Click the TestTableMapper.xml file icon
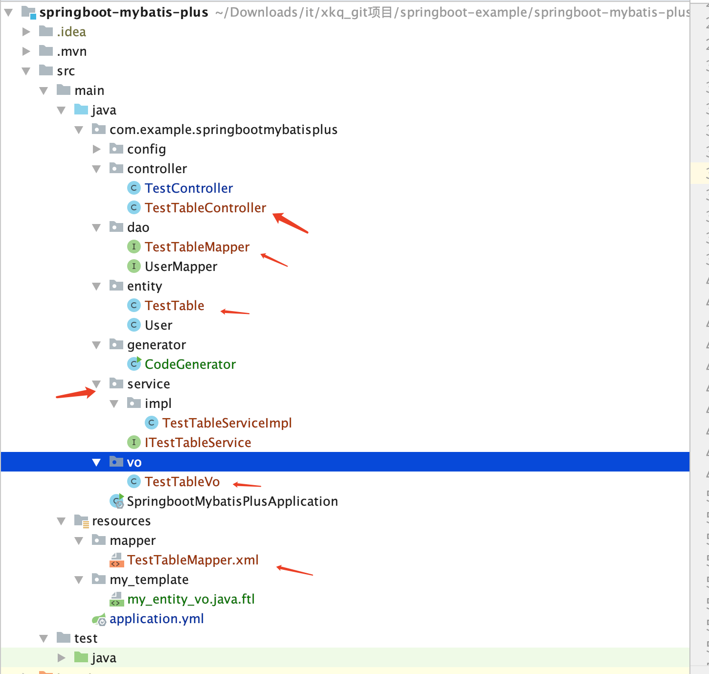The height and width of the screenshot is (674, 709). pyautogui.click(x=117, y=560)
